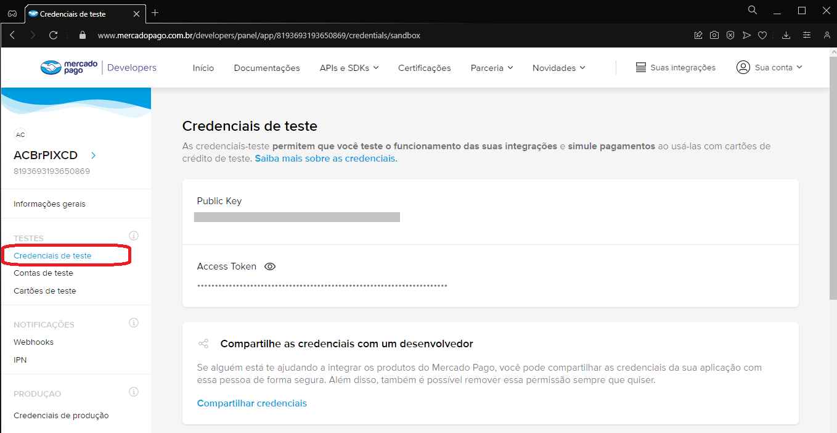Open Cartões de teste in the sidebar
837x433 pixels.
45,291
